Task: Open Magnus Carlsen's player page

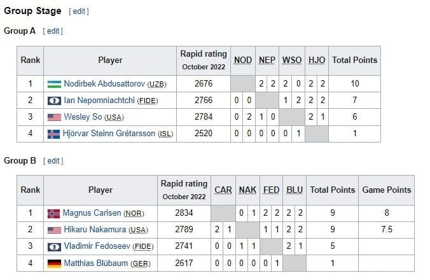Action: tap(92, 213)
